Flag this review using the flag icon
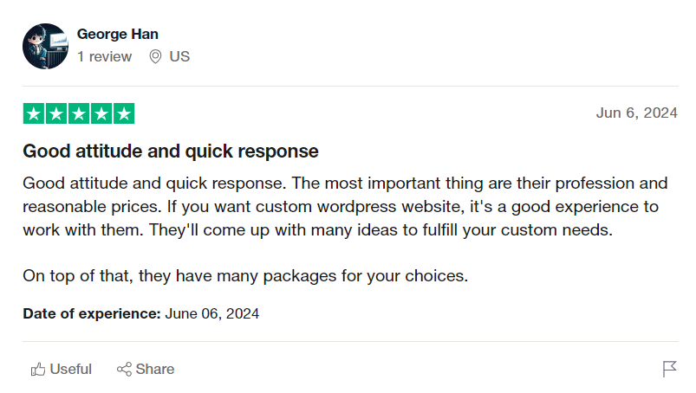The image size is (696, 393). tap(669, 370)
